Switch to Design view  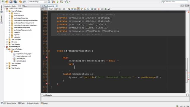[x=51, y=9]
